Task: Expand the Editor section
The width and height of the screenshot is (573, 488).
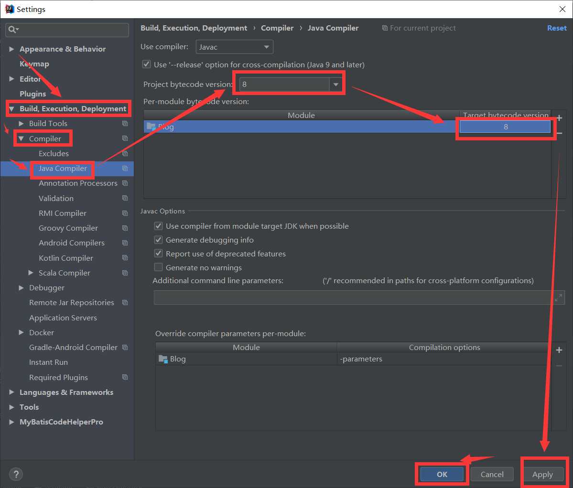Action: click(11, 79)
